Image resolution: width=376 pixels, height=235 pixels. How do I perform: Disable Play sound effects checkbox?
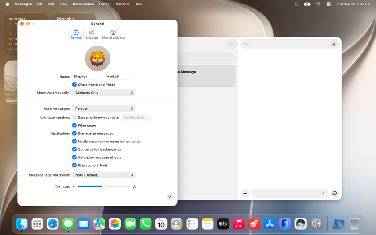pos(74,165)
